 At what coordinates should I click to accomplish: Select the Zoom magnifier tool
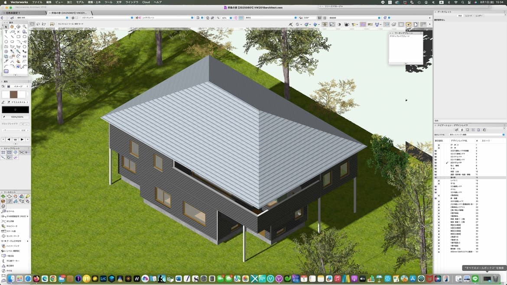(x=25, y=27)
